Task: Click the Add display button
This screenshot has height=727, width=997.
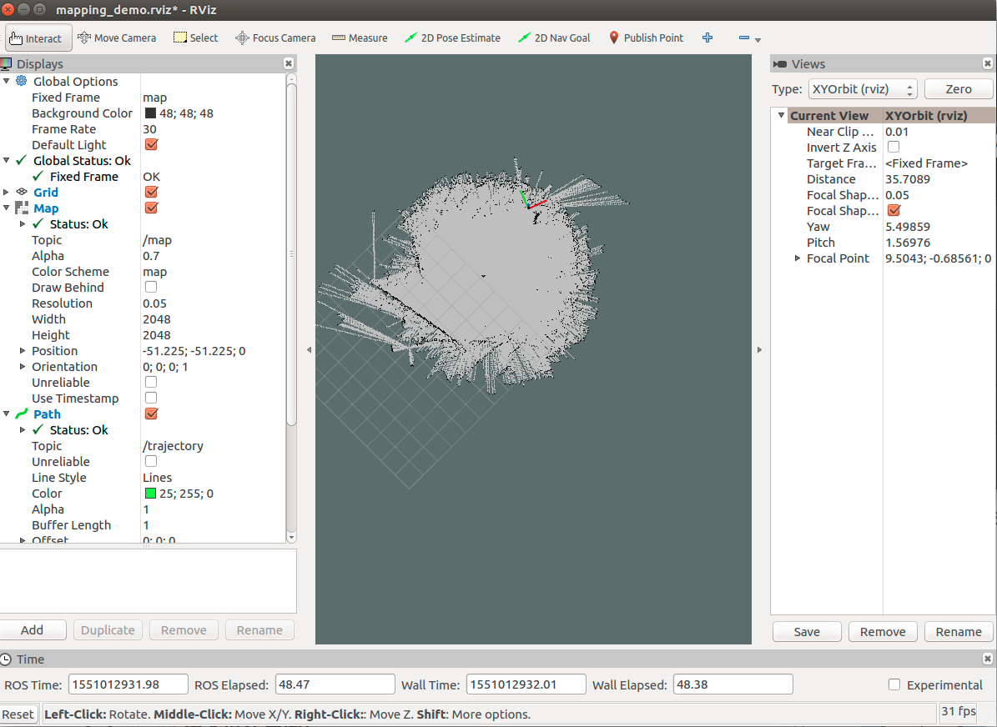Action: 33,630
